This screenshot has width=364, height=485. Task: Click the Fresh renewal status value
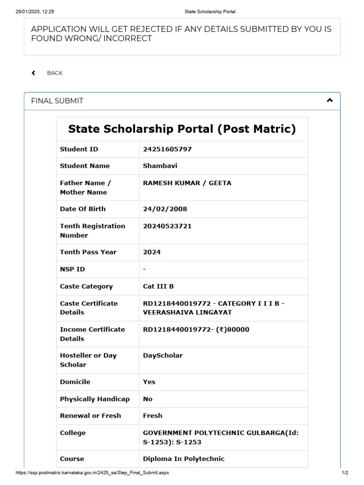coord(153,416)
